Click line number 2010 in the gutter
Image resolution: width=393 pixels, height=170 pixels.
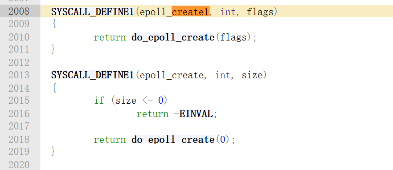(x=19, y=37)
